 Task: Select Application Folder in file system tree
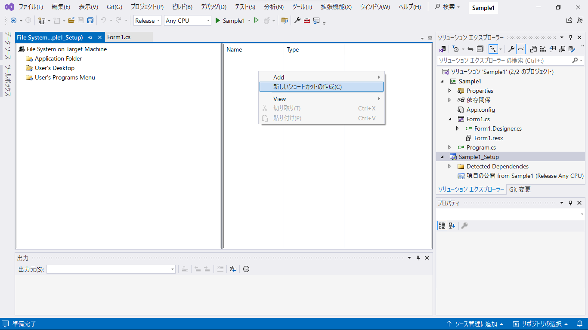[x=58, y=58]
